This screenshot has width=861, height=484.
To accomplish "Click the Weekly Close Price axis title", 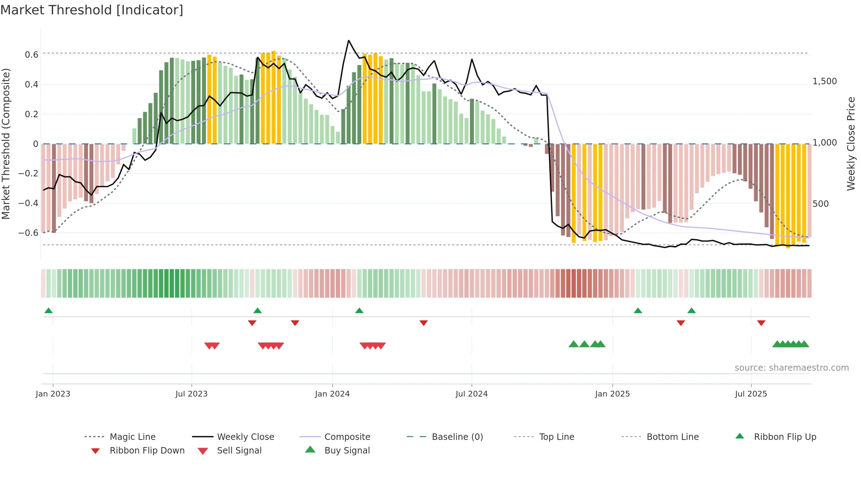I will point(851,144).
